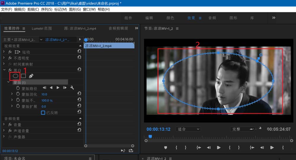Toggle 蒙版扩展 stopwatch animation
The image size is (296, 160).
(18, 106)
